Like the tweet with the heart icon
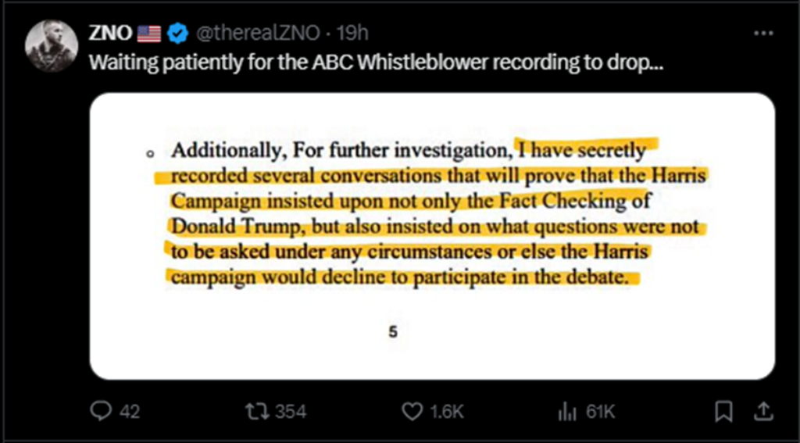 [412, 411]
